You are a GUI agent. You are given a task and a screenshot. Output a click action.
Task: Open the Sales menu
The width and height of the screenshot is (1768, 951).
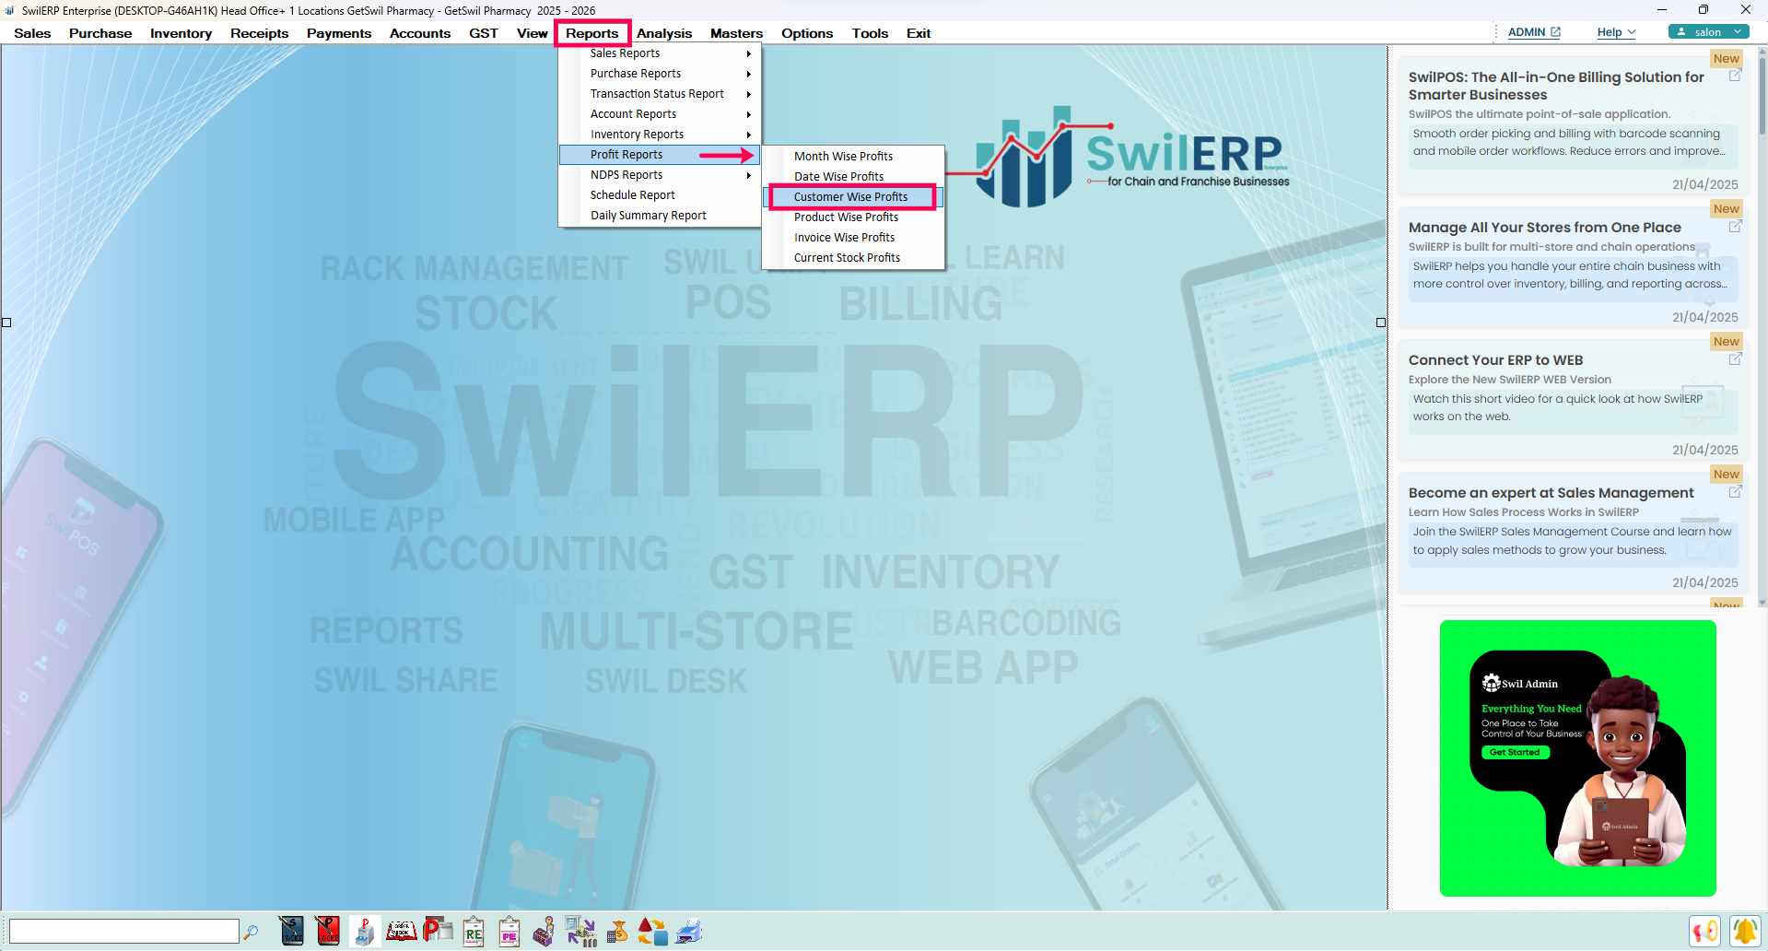(32, 33)
